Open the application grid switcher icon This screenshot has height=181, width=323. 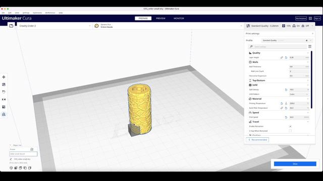(x=310, y=19)
